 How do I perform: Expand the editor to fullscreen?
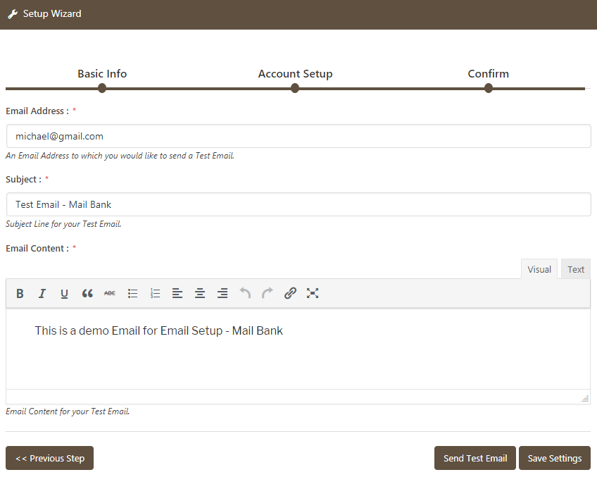313,294
